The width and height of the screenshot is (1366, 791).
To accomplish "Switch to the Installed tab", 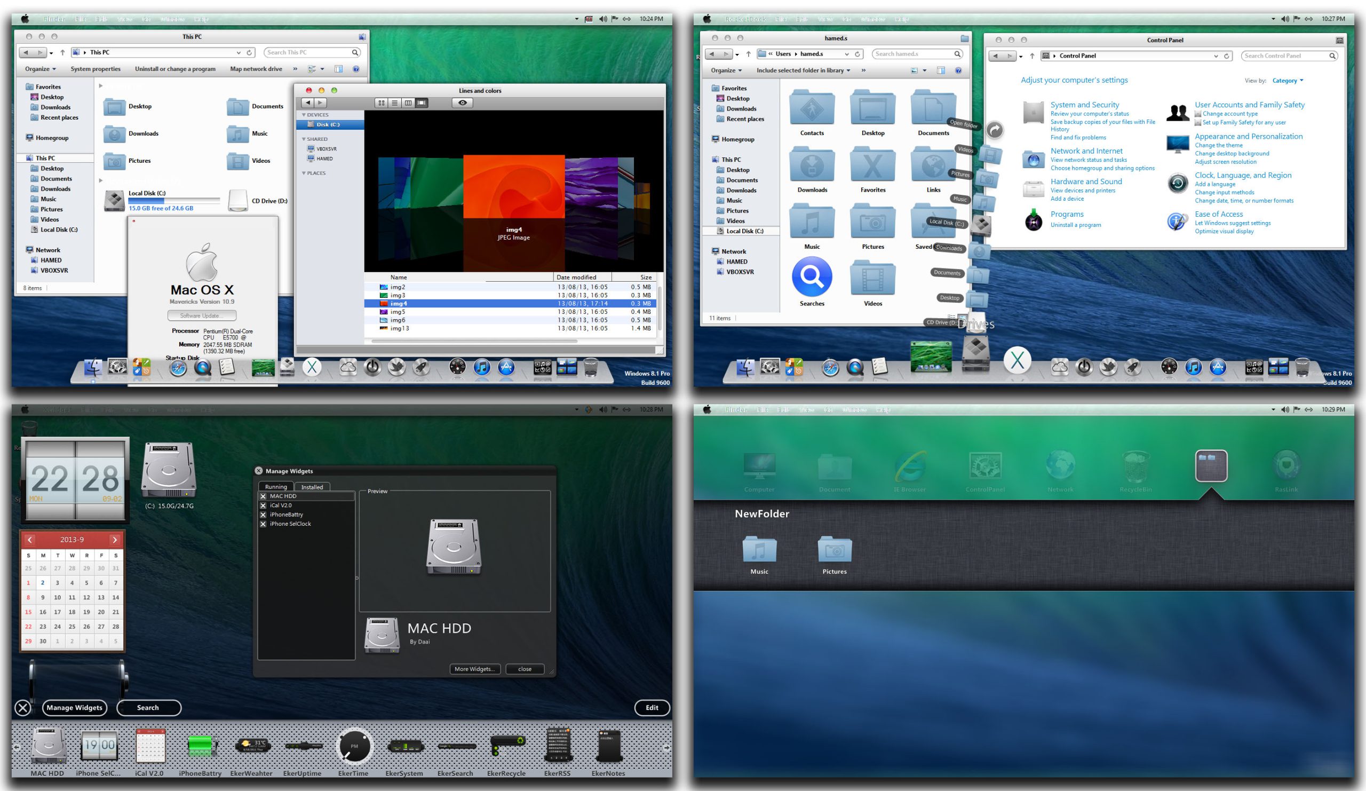I will pos(312,487).
